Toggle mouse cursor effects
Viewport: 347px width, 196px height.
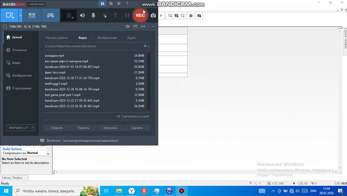click(x=104, y=15)
